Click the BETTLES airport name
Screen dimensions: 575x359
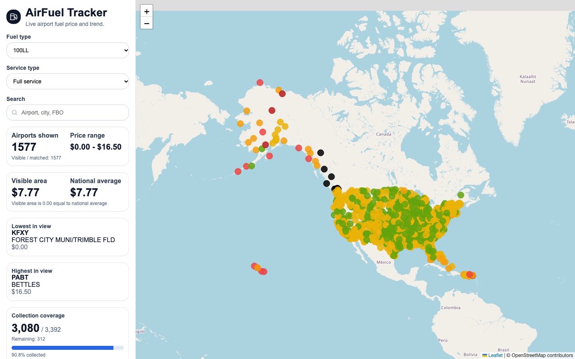[26, 285]
